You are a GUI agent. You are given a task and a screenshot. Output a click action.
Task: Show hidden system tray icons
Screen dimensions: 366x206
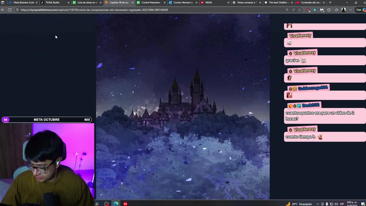coord(317,204)
